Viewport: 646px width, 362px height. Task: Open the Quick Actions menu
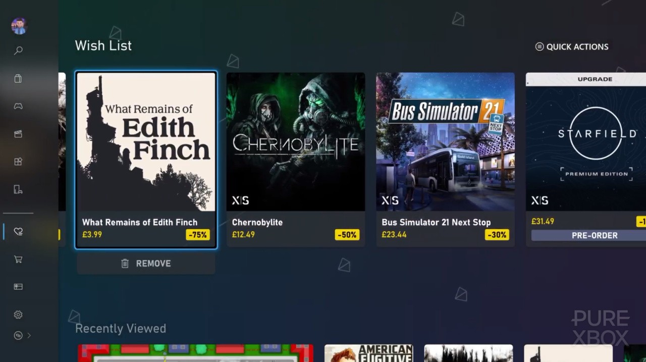point(571,46)
